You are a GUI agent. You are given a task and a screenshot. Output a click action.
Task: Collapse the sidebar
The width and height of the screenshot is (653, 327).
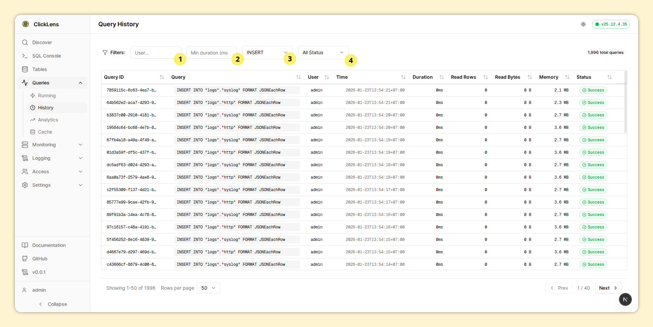53,304
